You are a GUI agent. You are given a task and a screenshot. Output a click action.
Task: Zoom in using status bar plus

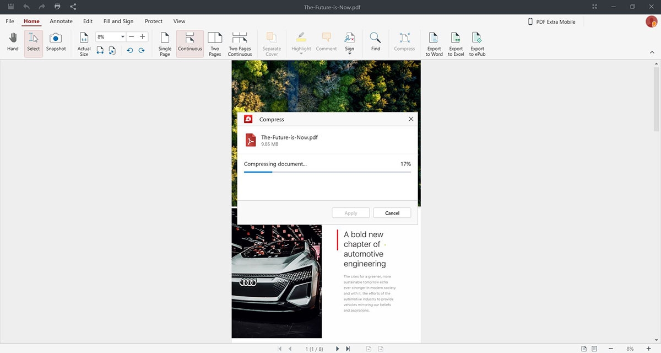(x=648, y=349)
